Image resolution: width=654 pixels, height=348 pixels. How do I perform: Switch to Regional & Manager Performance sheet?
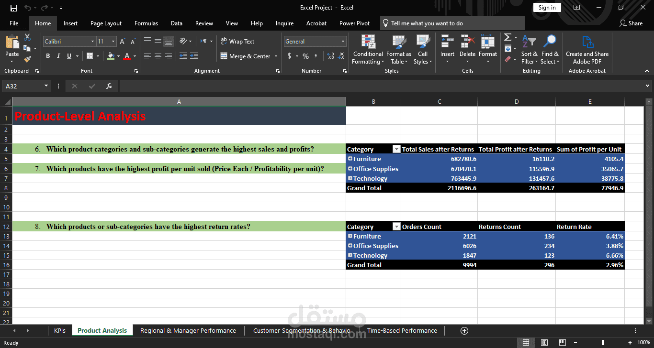[x=188, y=330]
